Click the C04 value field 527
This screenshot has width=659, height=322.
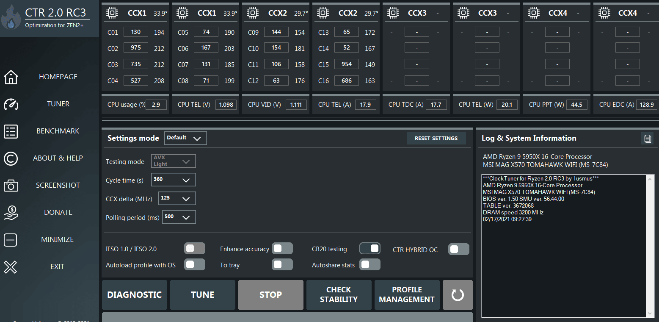(136, 80)
